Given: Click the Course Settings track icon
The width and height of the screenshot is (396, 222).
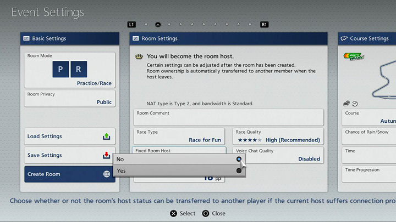Looking at the screenshot, I should pyautogui.click(x=344, y=39).
